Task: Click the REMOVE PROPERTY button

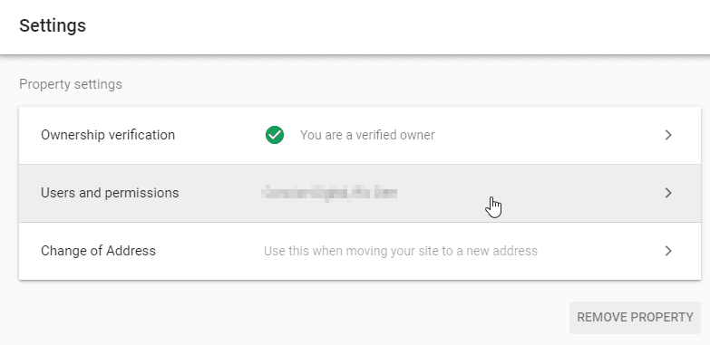Action: point(635,318)
